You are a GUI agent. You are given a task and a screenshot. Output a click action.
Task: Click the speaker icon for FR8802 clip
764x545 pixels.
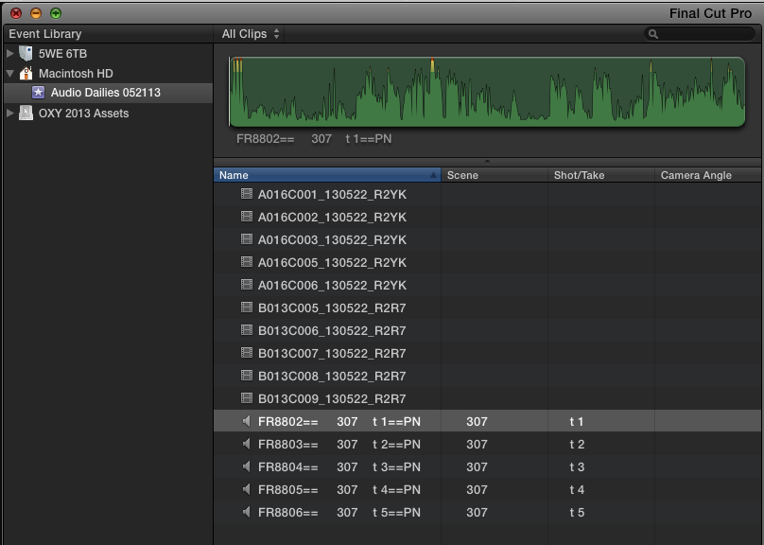tap(247, 421)
